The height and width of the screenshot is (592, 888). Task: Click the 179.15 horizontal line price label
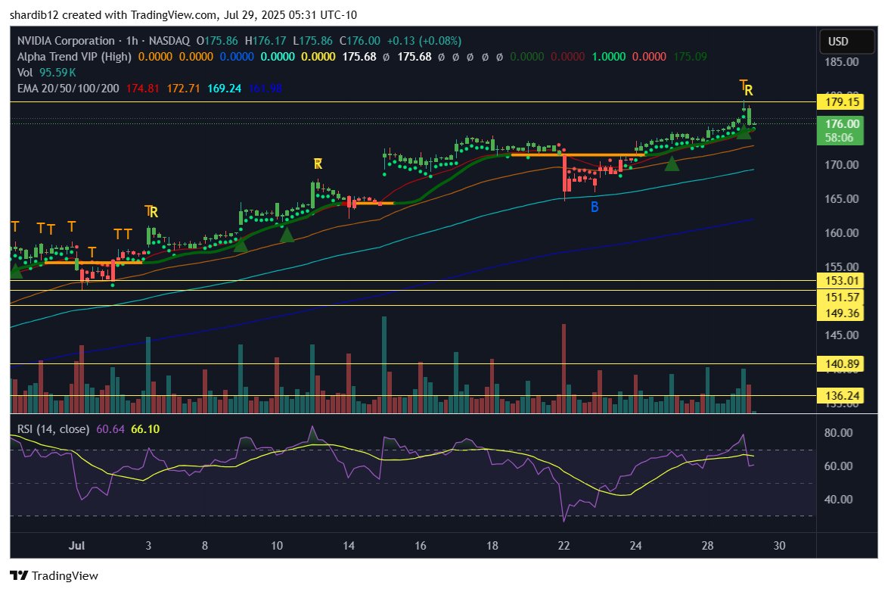point(841,102)
